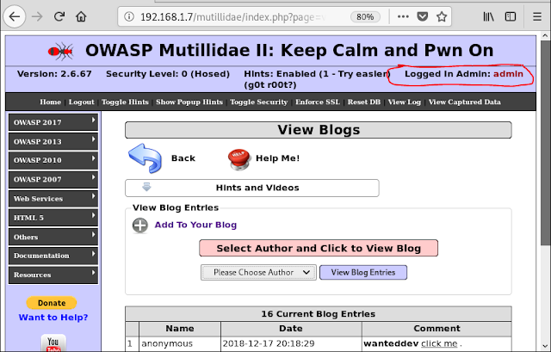
Task: Click the red ant Mutillidae logo
Action: 61,52
